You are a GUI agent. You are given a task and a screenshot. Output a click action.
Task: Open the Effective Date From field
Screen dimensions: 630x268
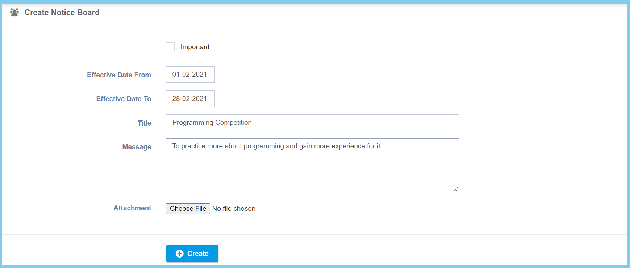[x=190, y=75]
